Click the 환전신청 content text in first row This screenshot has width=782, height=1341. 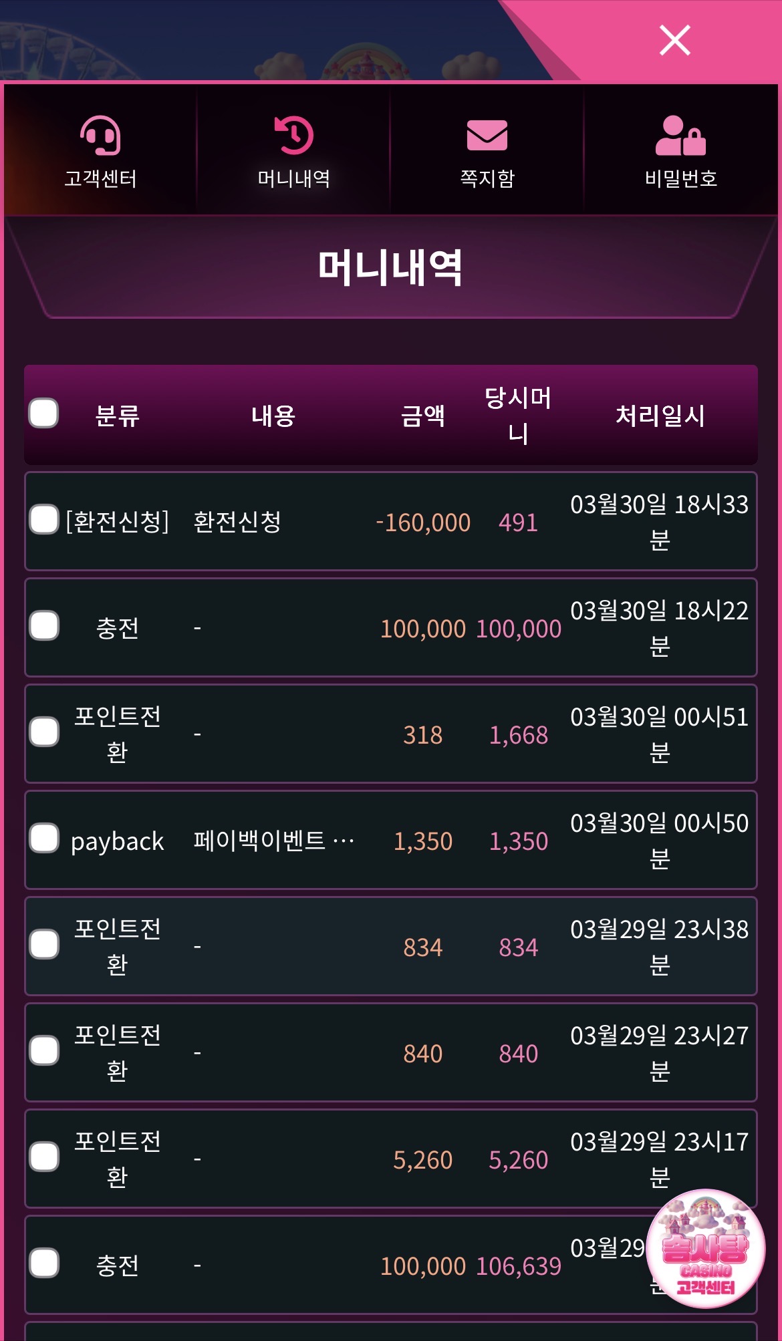click(x=237, y=522)
